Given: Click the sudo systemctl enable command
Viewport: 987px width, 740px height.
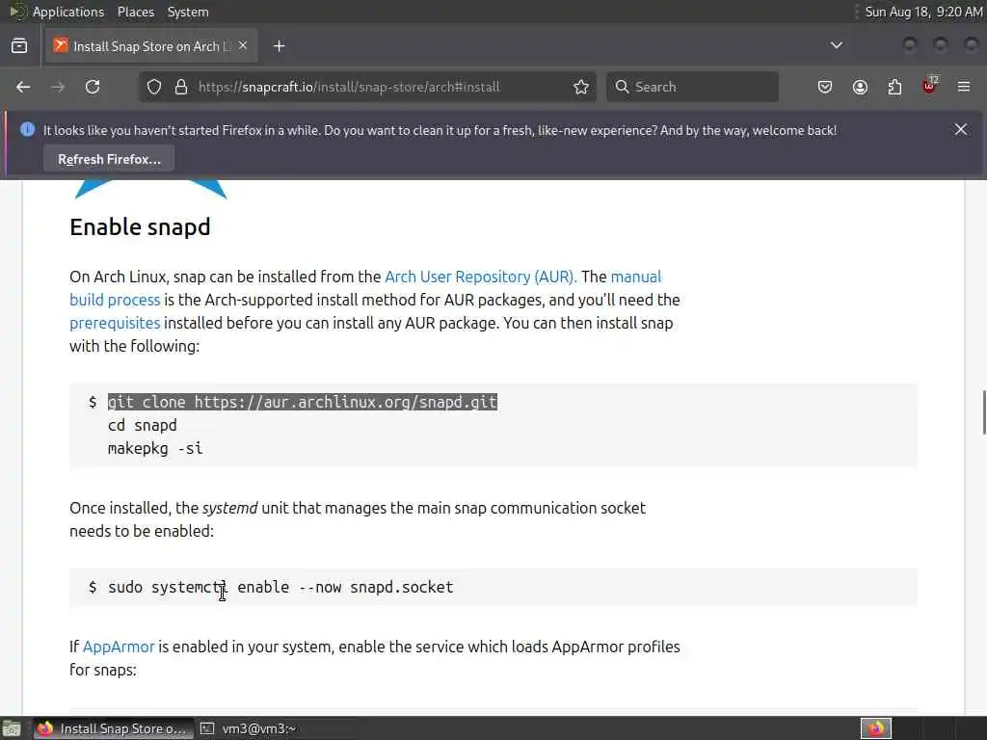Looking at the screenshot, I should (x=280, y=587).
